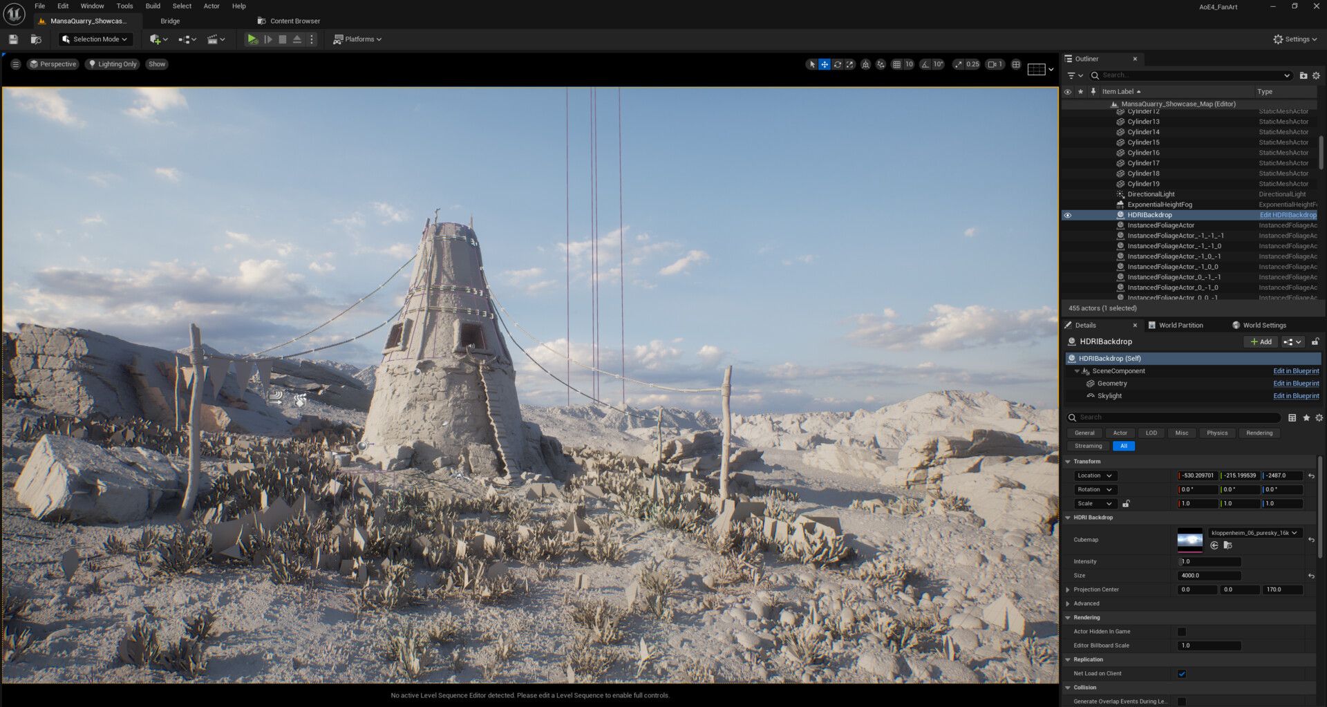The image size is (1327, 707).
Task: Toggle visibility eye of HDRIBackdrop row
Action: click(1068, 215)
